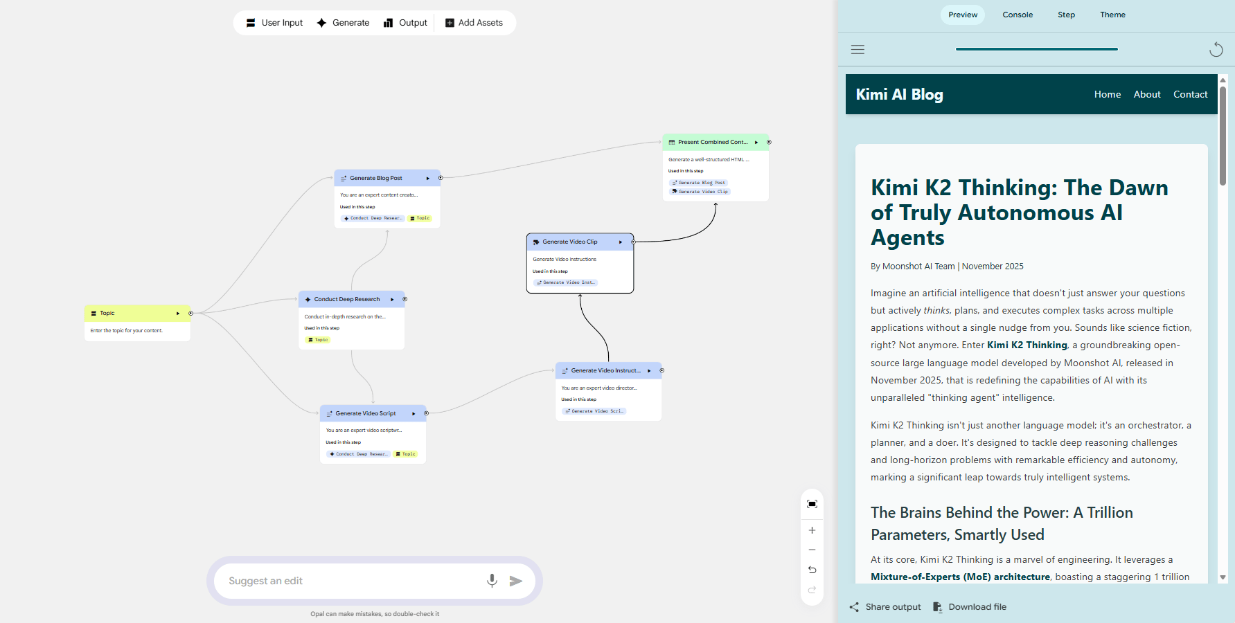Click the Present Combined Cont... output port
This screenshot has width=1235, height=623.
[769, 142]
